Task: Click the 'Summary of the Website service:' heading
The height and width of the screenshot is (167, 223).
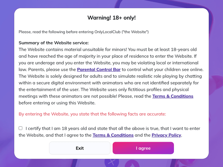Action: 54,43
